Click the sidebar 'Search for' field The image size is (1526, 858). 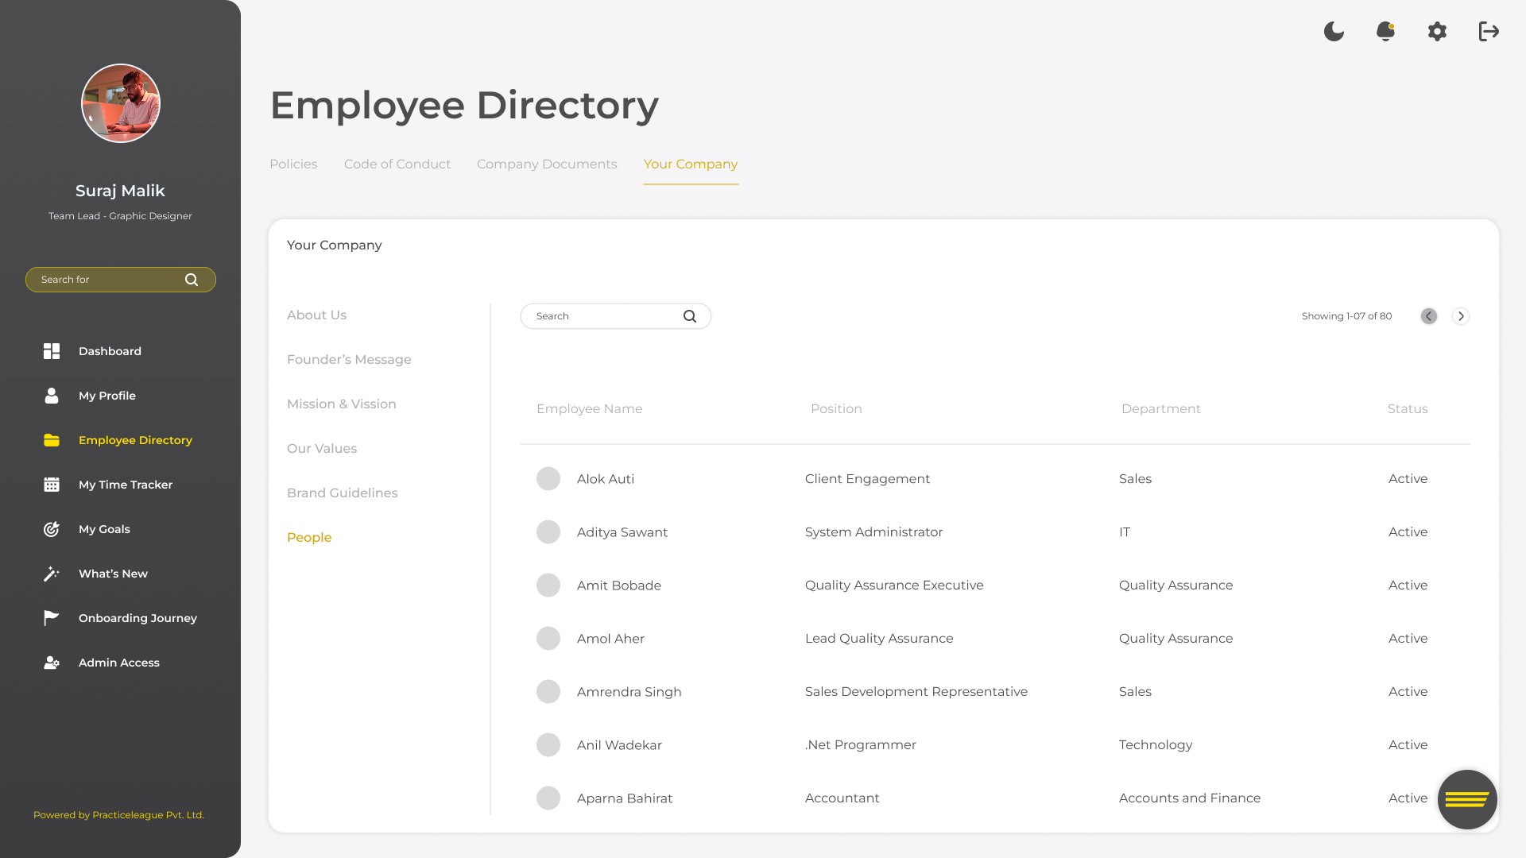point(107,280)
